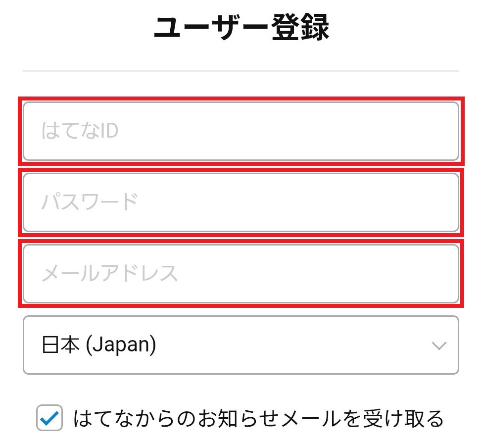Expand the country selection combo box
The width and height of the screenshot is (482, 443).
tap(241, 345)
